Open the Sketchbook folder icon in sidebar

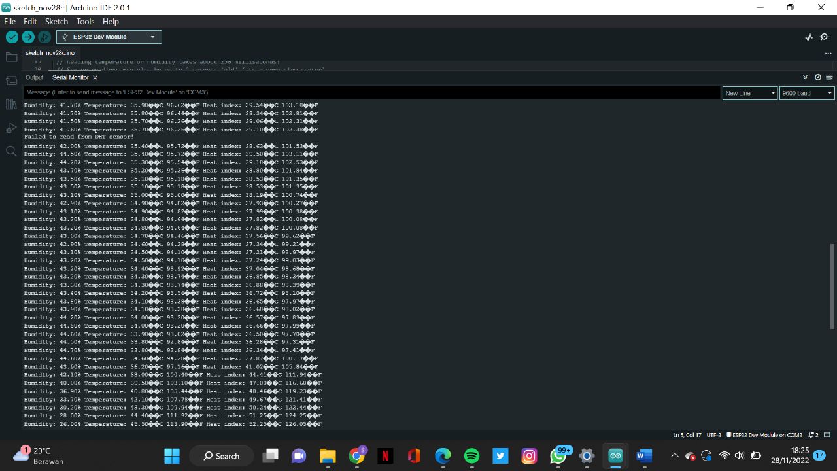pyautogui.click(x=11, y=57)
